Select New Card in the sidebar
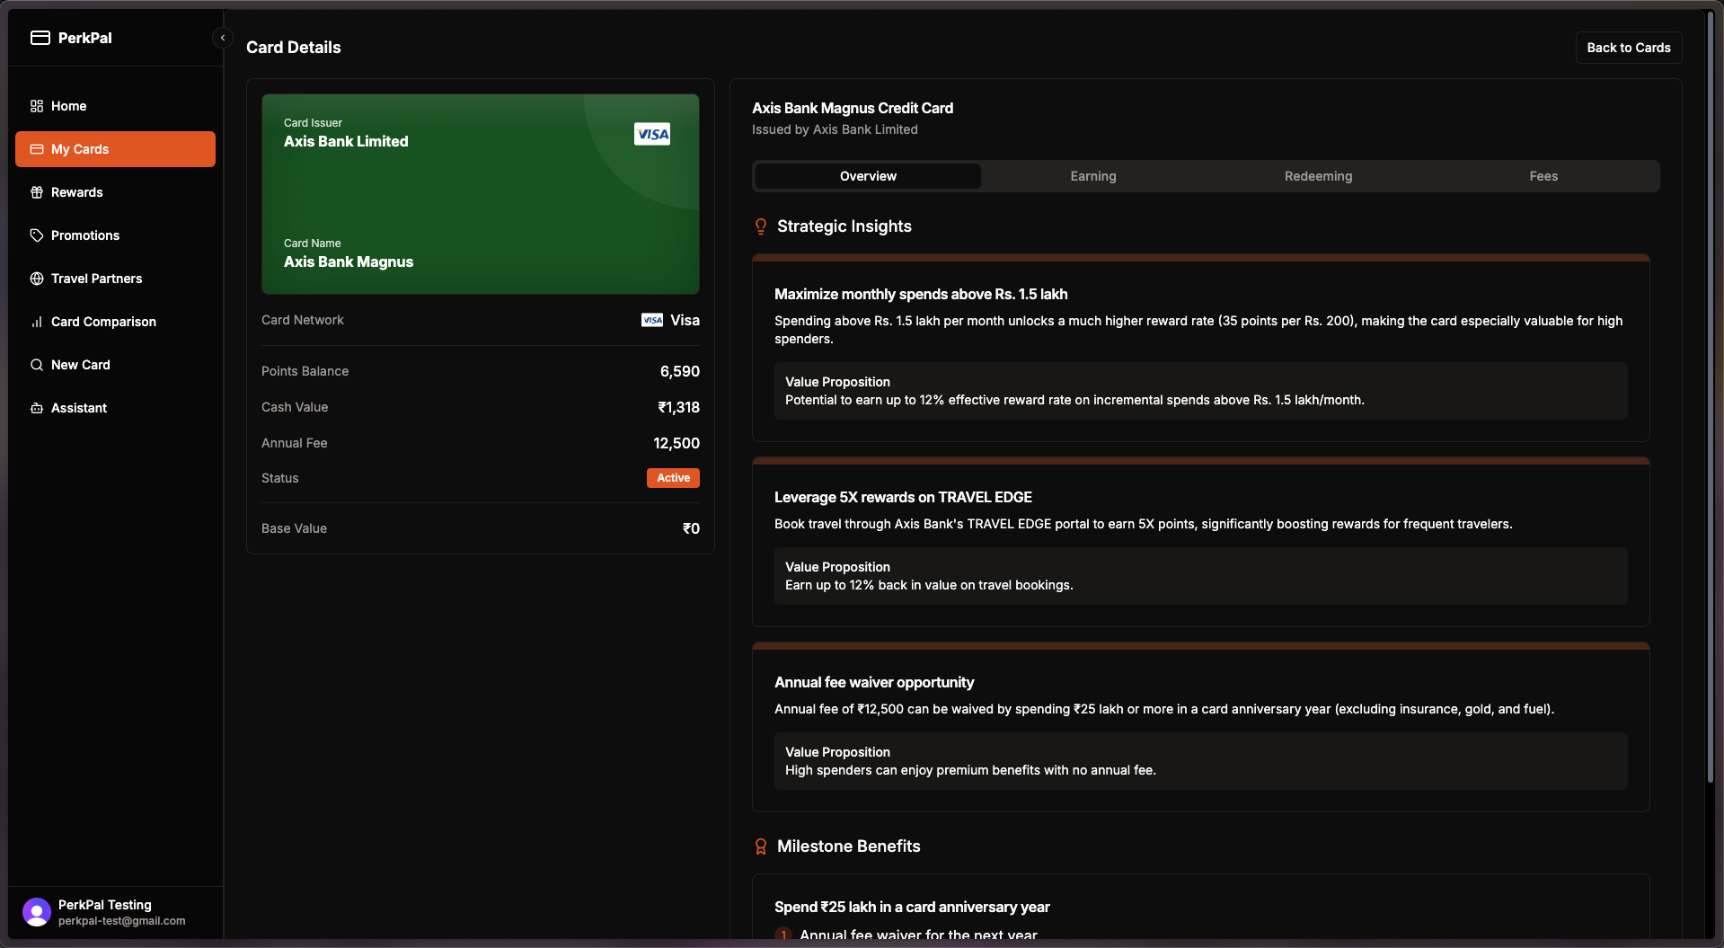Screen dimensions: 1724x948 coord(115,365)
